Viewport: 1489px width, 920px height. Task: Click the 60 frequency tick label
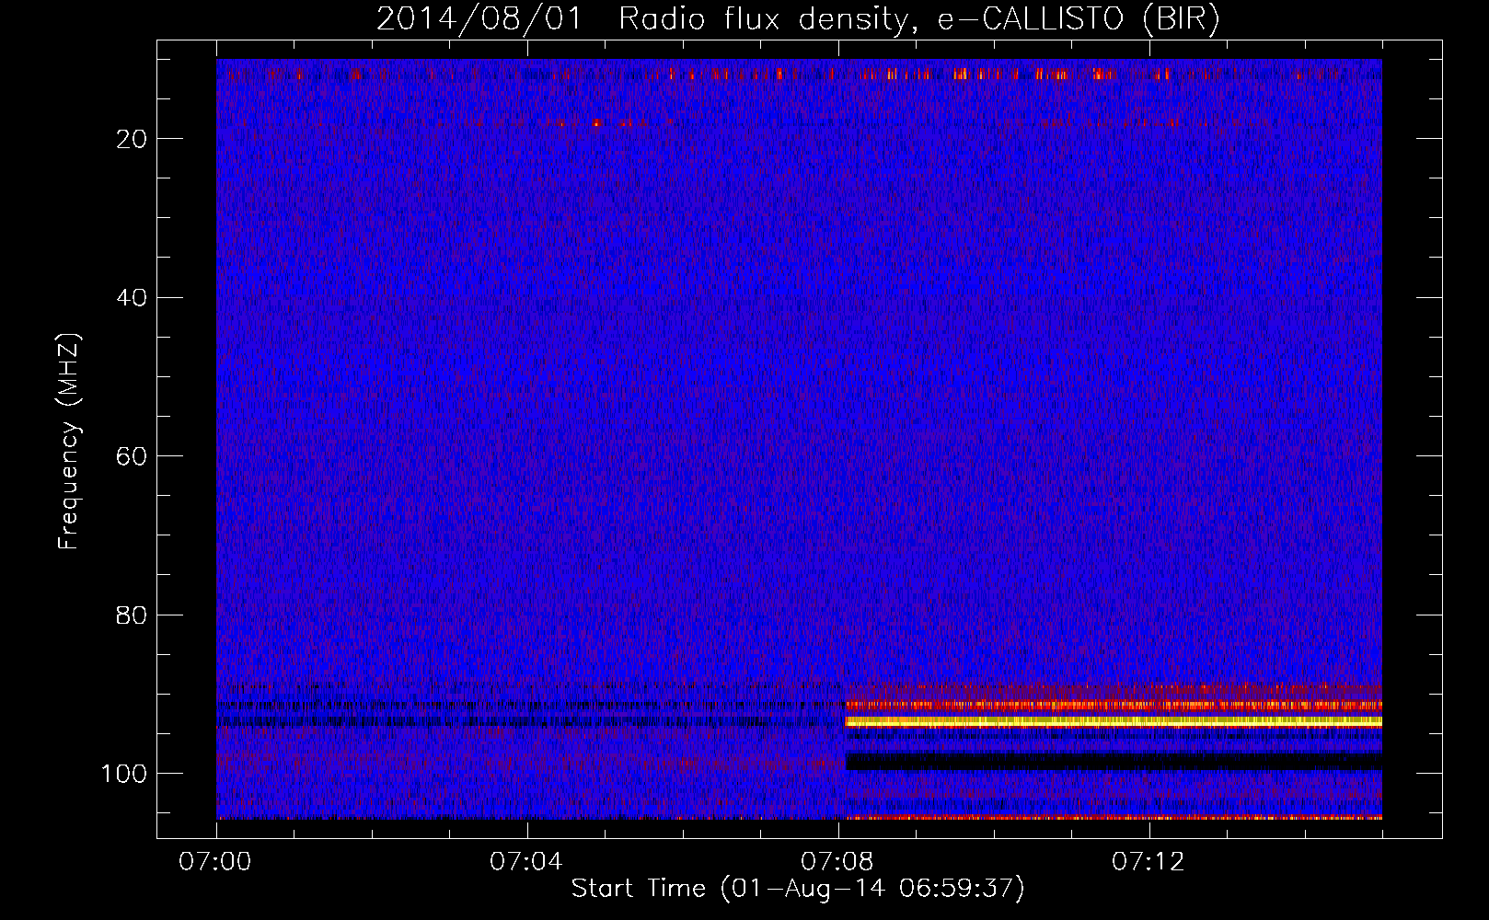point(132,456)
